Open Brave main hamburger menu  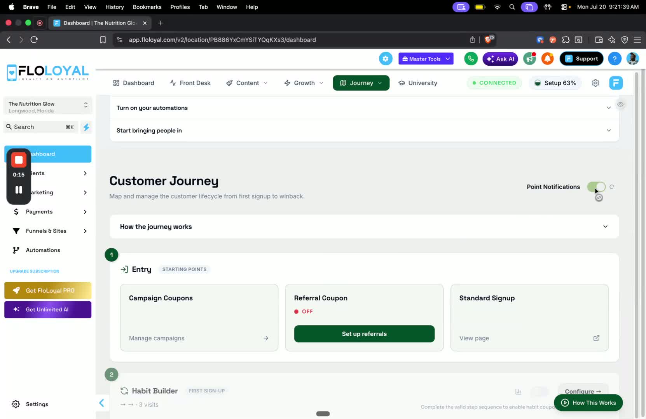pyautogui.click(x=637, y=40)
